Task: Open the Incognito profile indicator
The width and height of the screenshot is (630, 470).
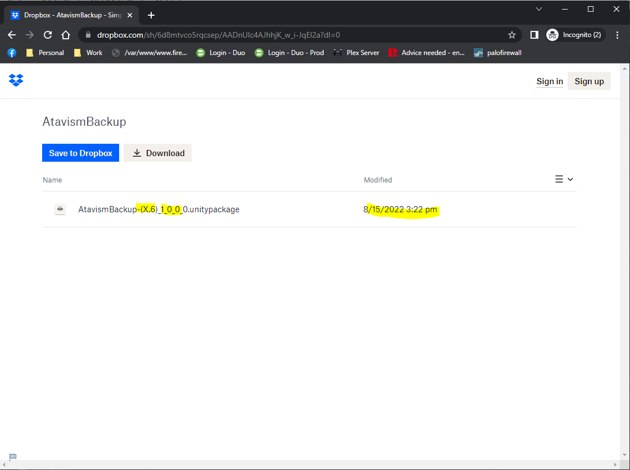Action: pos(575,35)
